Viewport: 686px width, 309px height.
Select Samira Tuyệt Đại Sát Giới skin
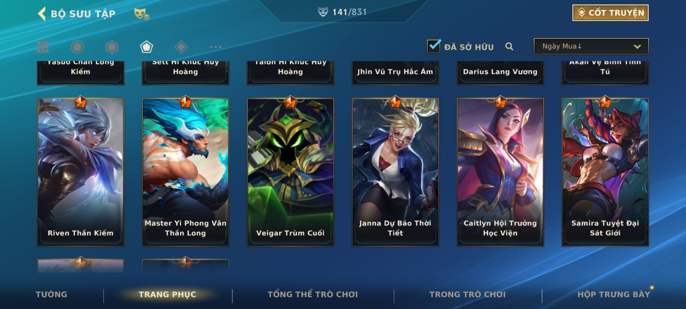point(605,172)
